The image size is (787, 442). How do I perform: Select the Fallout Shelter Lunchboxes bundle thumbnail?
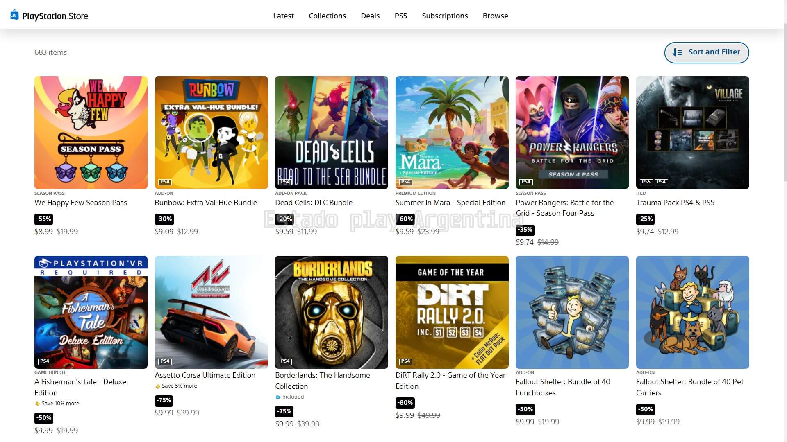click(572, 312)
